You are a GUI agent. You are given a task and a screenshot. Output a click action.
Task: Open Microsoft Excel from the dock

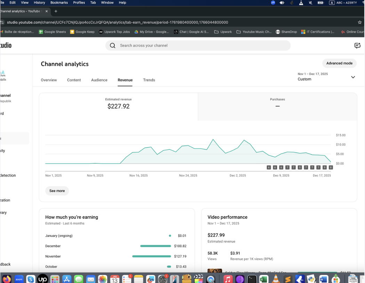(263, 279)
